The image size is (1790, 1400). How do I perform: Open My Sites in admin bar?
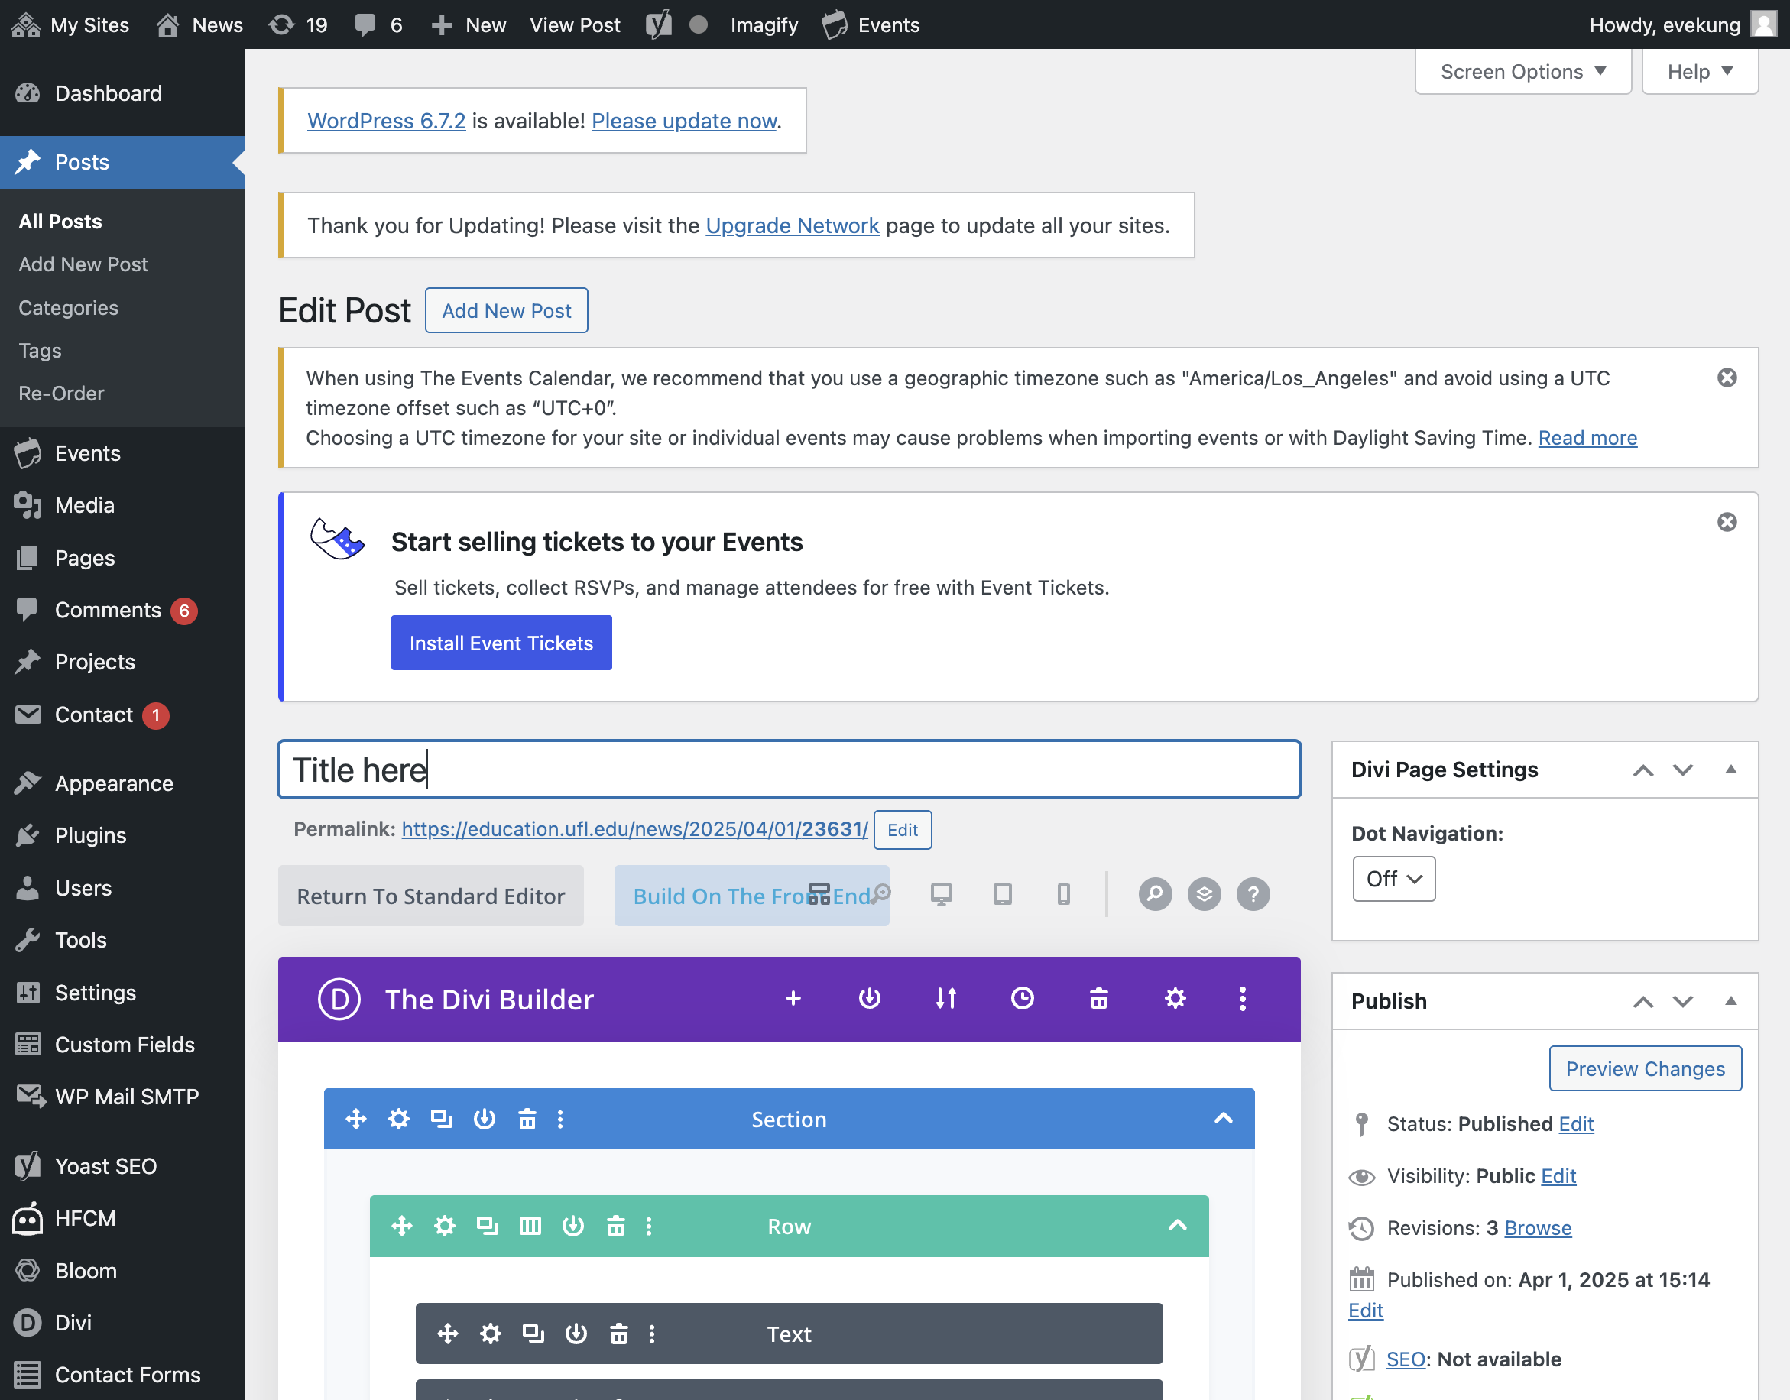click(70, 24)
